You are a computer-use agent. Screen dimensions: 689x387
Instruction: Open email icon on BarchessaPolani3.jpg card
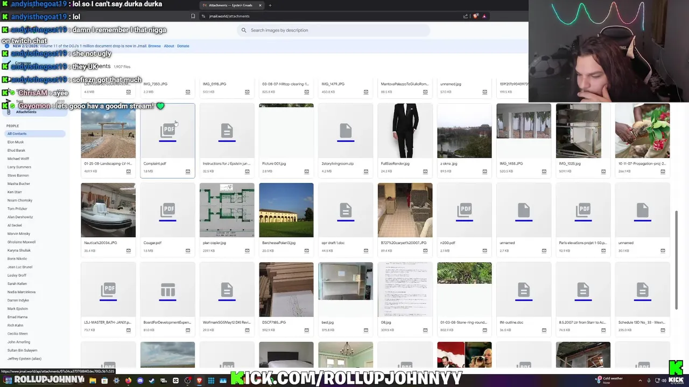(307, 251)
